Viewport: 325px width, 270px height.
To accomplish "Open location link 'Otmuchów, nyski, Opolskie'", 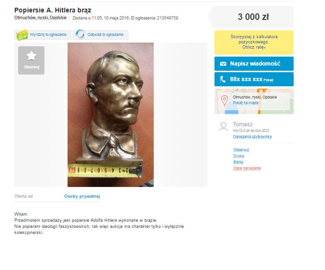I will click(40, 18).
